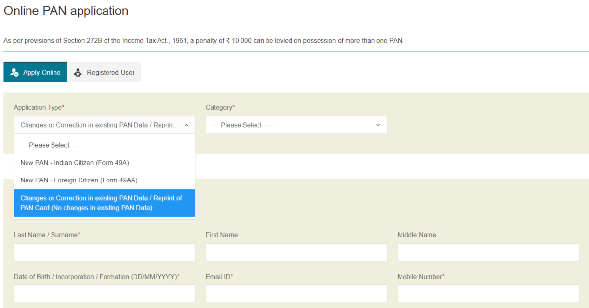
Task: Select the Section 272B penalty notice text
Action: [203, 41]
